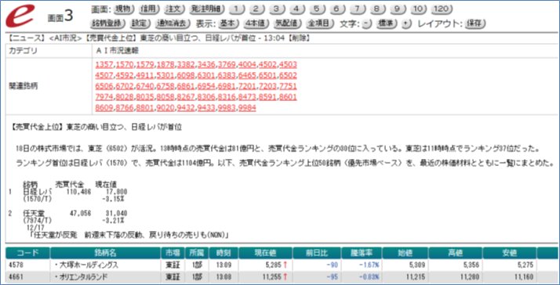Select the 気配値 display mode
This screenshot has width=560, height=285.
tap(285, 24)
